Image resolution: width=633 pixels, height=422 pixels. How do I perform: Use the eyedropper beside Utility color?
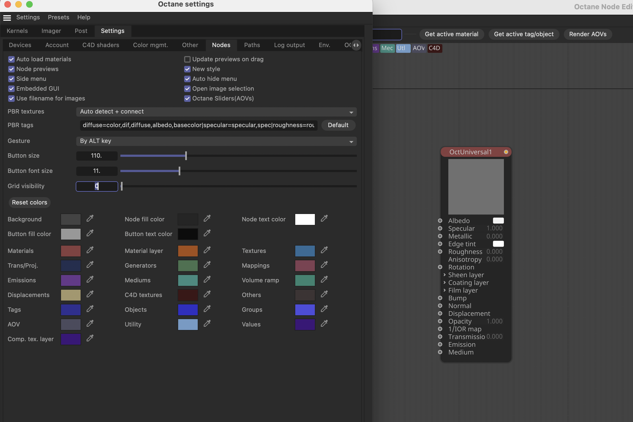[207, 323]
